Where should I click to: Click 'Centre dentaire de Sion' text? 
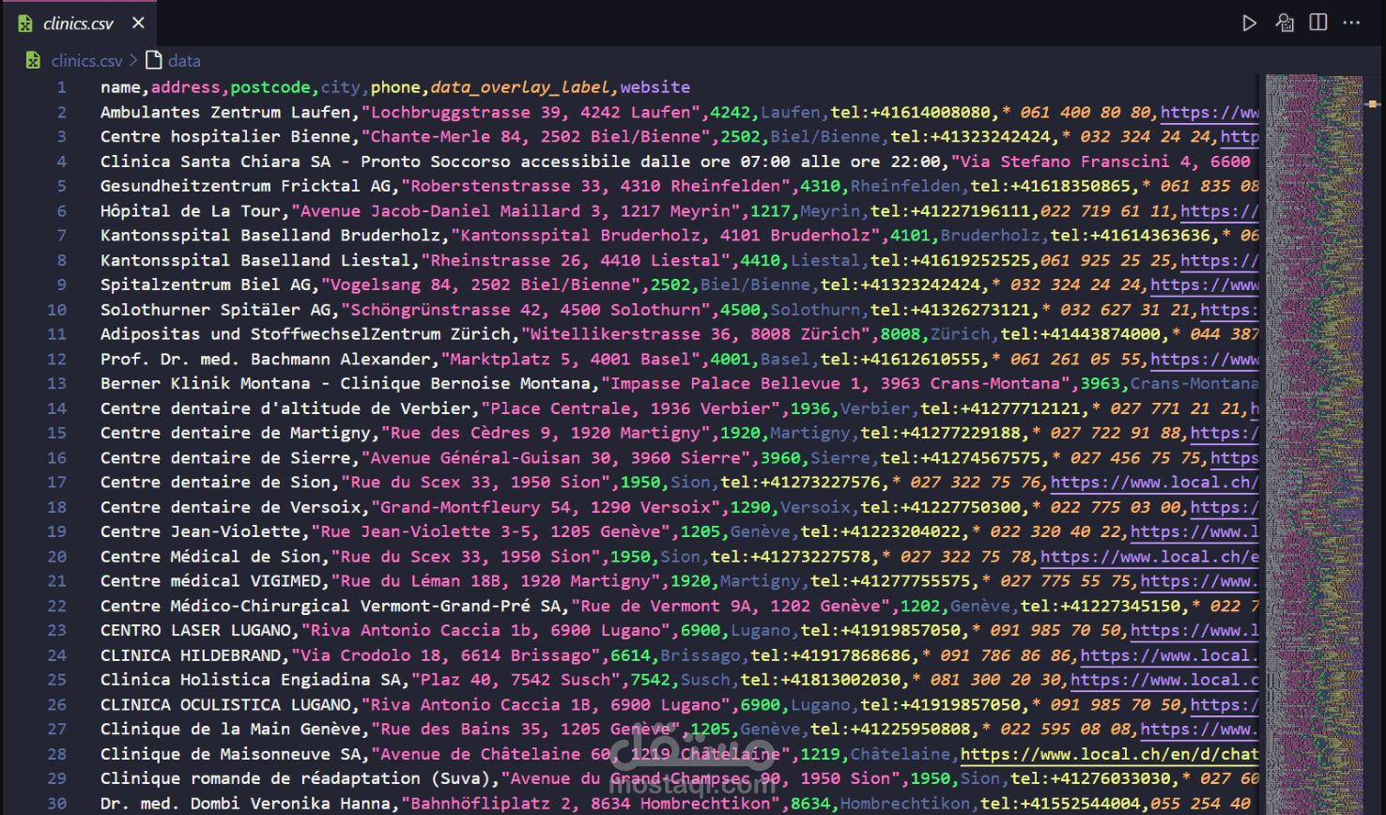(215, 483)
